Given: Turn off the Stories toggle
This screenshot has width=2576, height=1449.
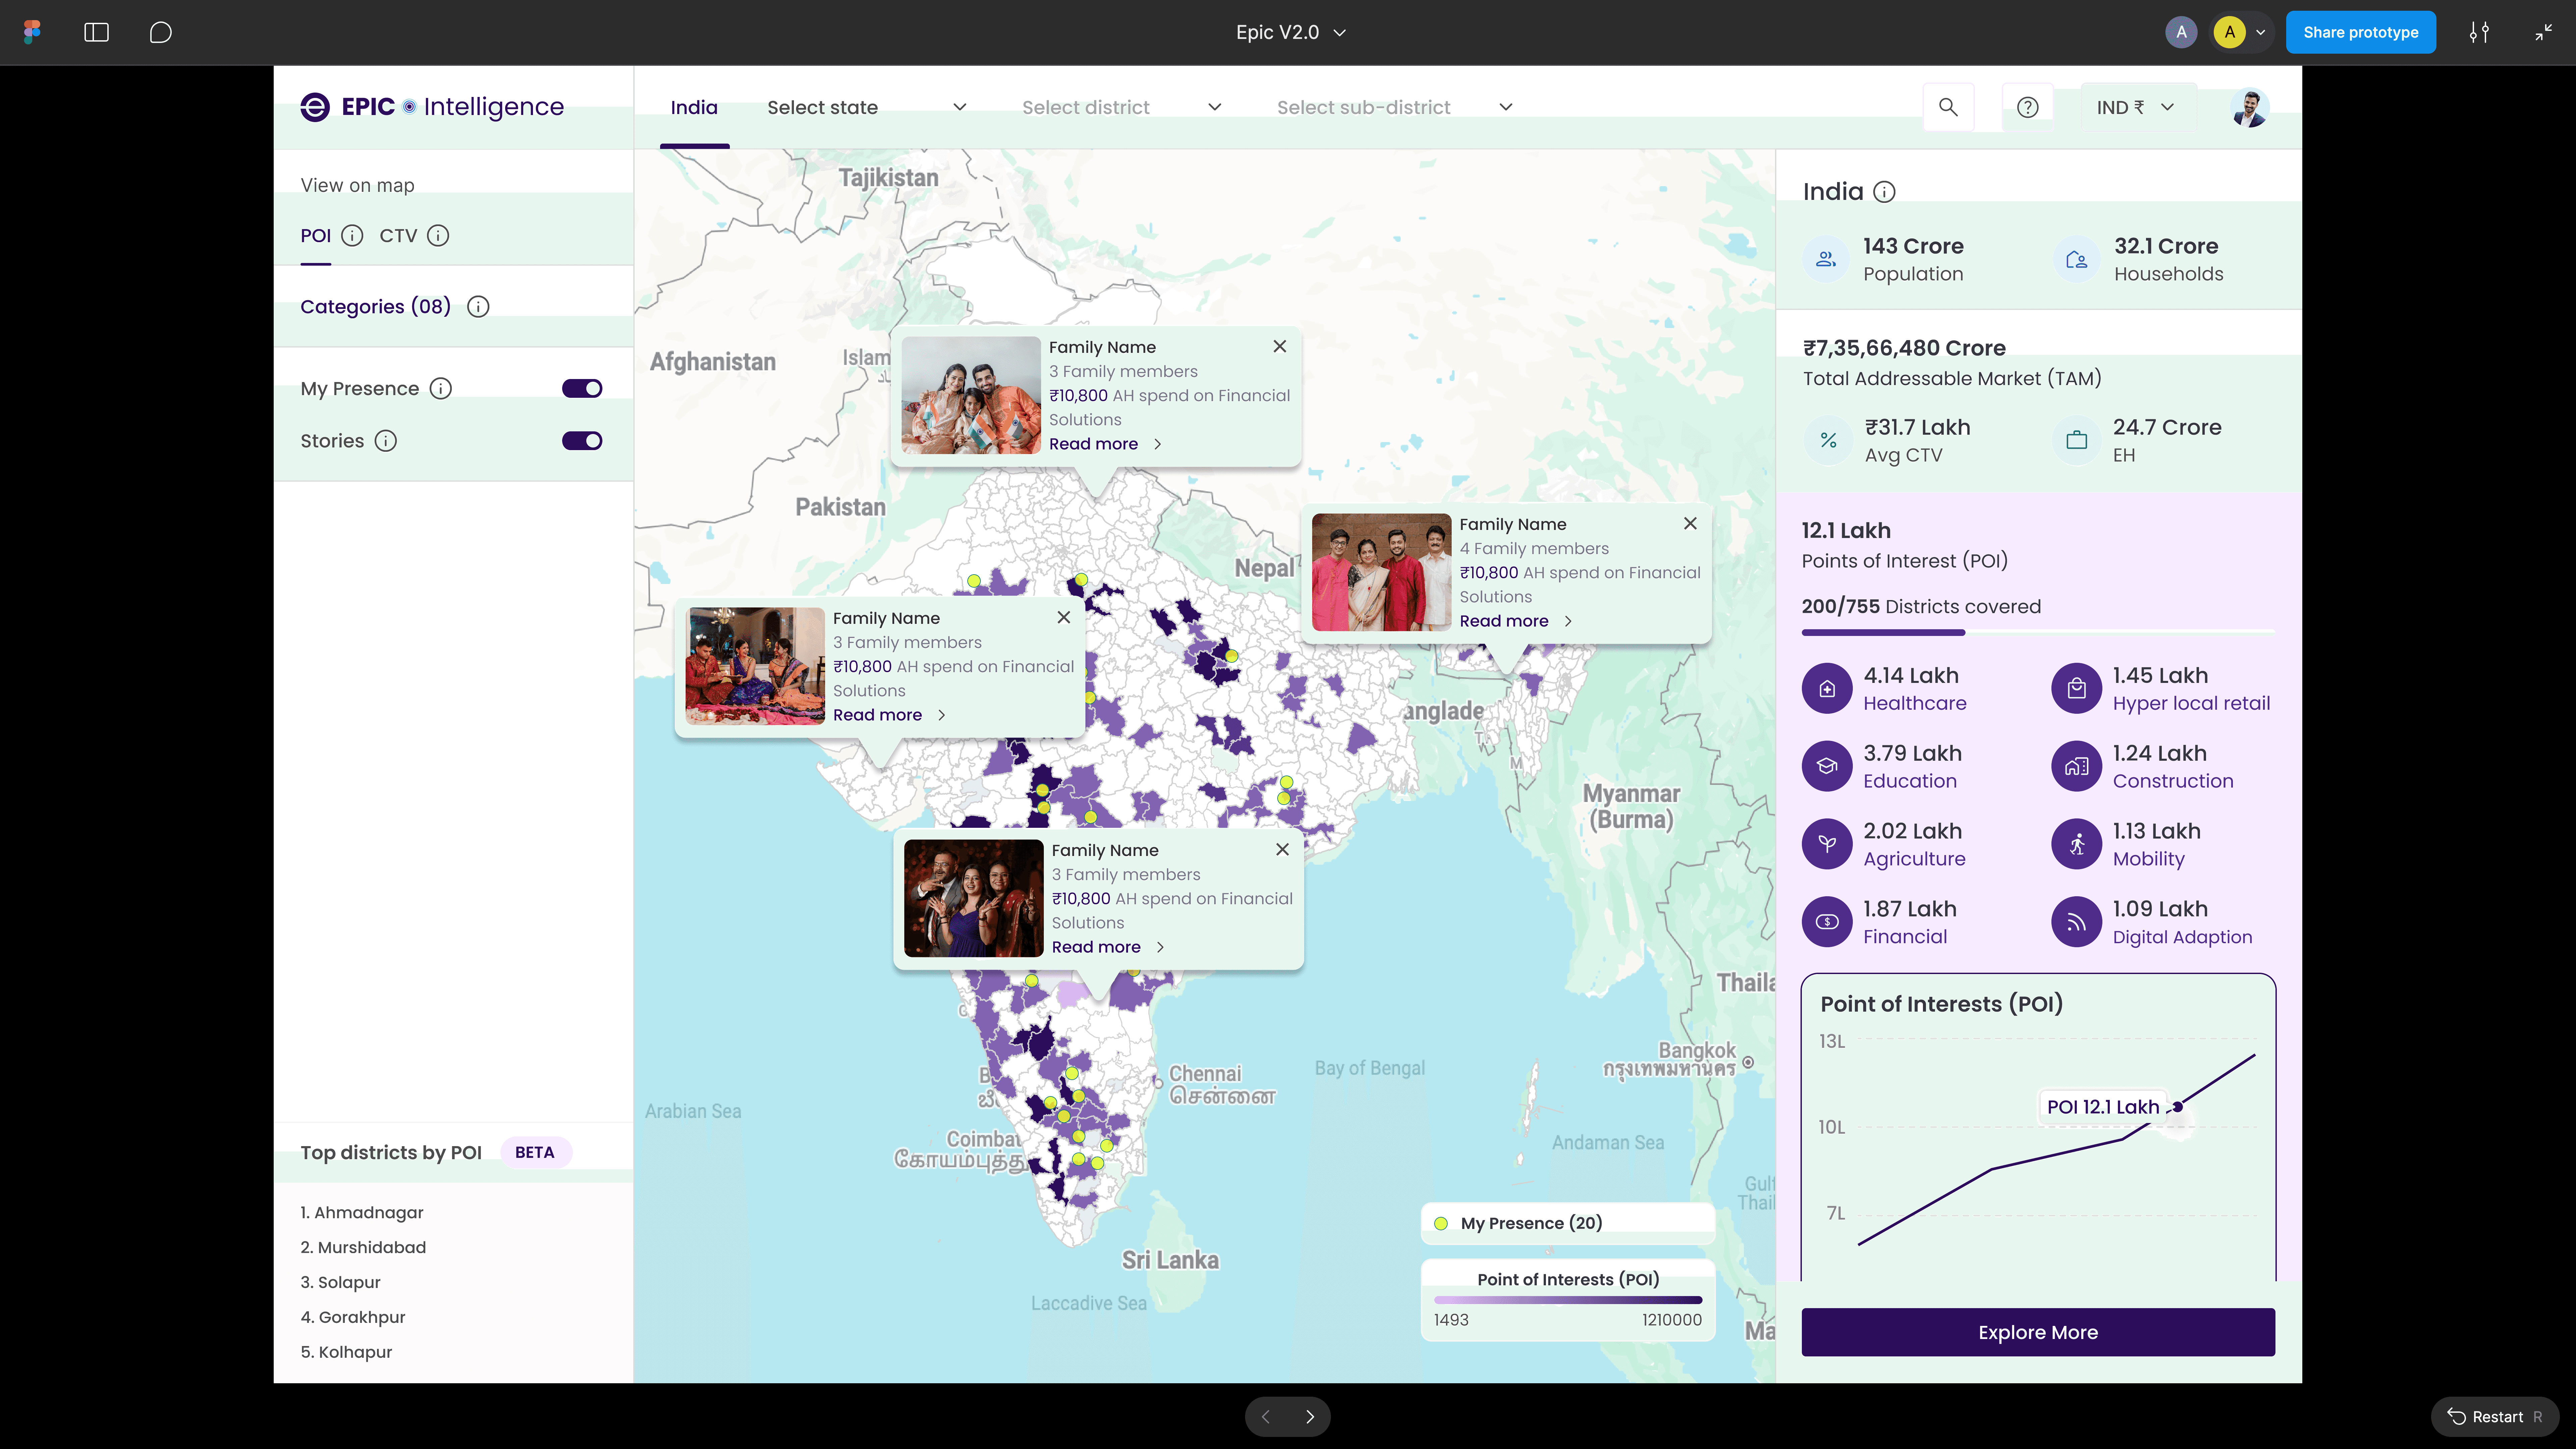Looking at the screenshot, I should point(582,441).
